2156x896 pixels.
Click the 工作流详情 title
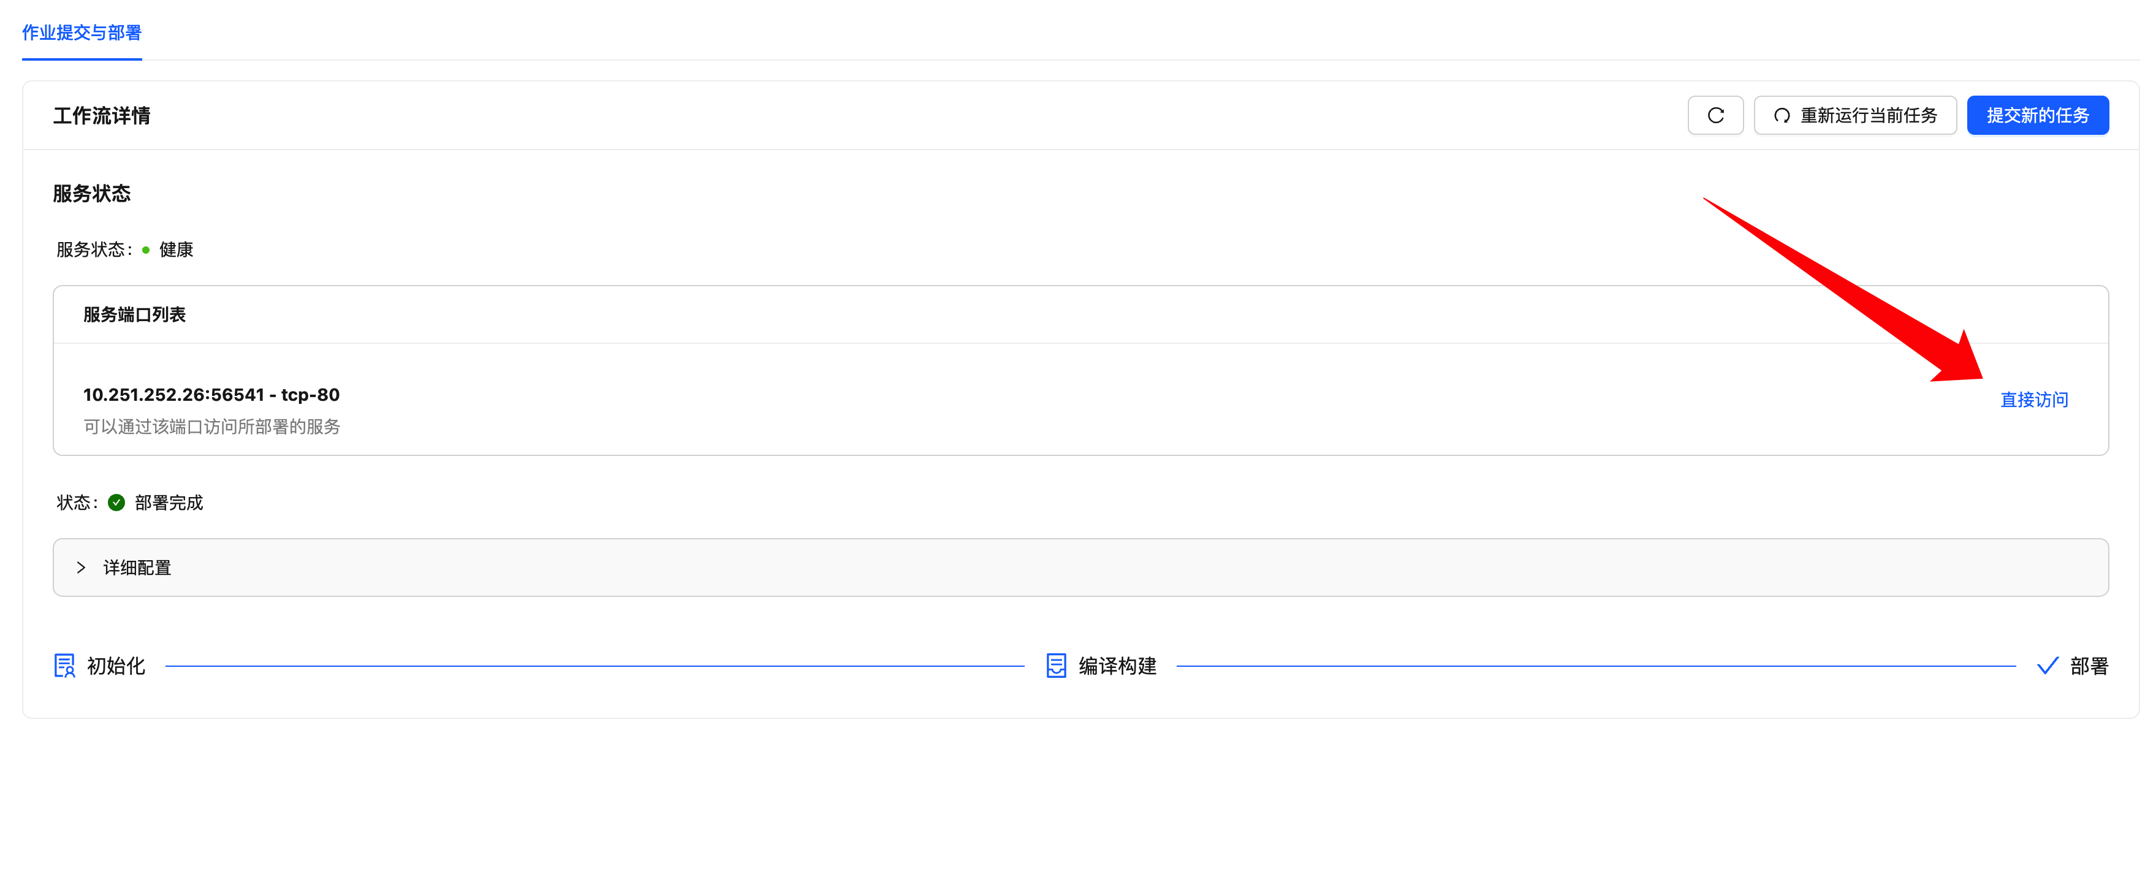pyautogui.click(x=102, y=115)
